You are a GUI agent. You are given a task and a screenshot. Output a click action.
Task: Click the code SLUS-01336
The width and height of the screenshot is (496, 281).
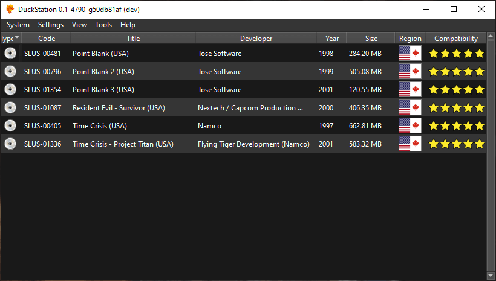pyautogui.click(x=42, y=144)
